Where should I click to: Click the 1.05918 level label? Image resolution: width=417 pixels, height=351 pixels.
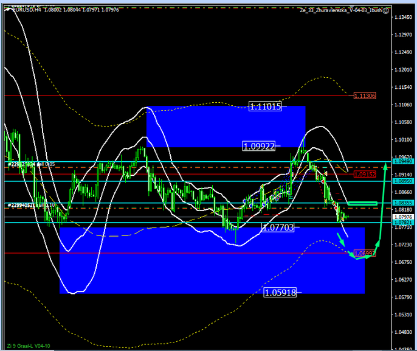coord(280,293)
